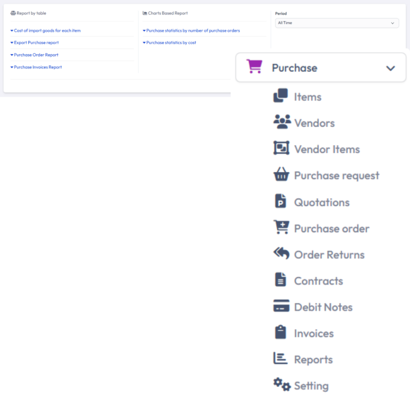Viewport: 410px width, 403px height.
Task: Click the purple Purchase cart icon
Action: (254, 67)
